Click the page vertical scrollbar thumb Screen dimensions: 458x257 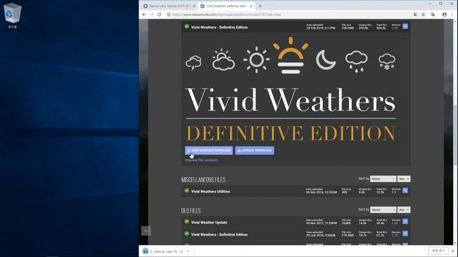[x=455, y=136]
